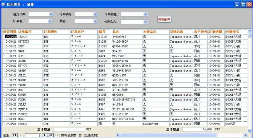The width and height of the screenshot is (253, 138).
Task: Go to previous record navigation button
Action: (x=21, y=135)
